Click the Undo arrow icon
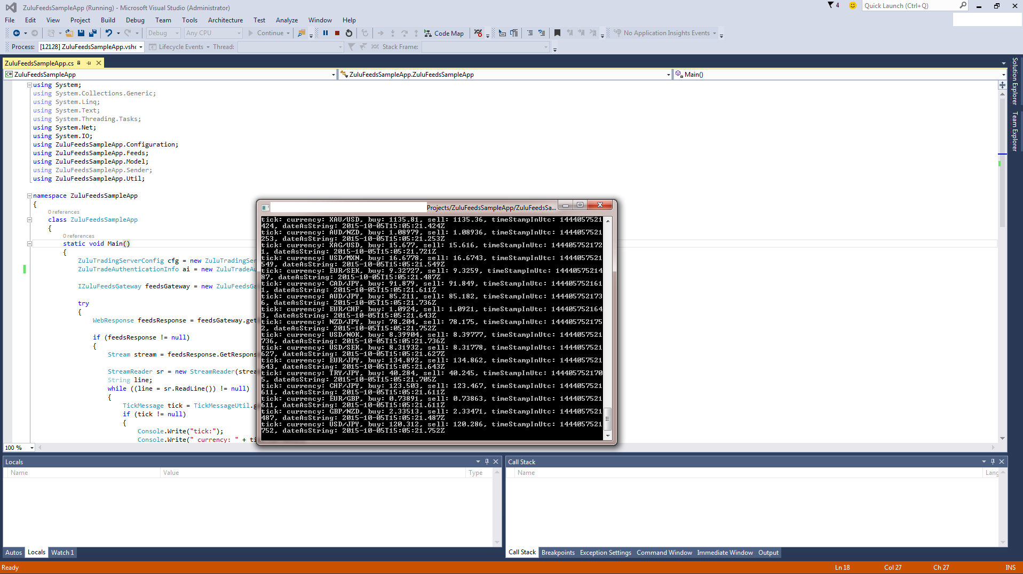This screenshot has height=574, width=1023. tap(109, 33)
